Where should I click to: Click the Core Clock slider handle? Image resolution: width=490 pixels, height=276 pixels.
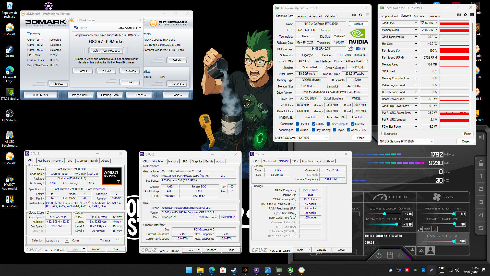click(384, 214)
